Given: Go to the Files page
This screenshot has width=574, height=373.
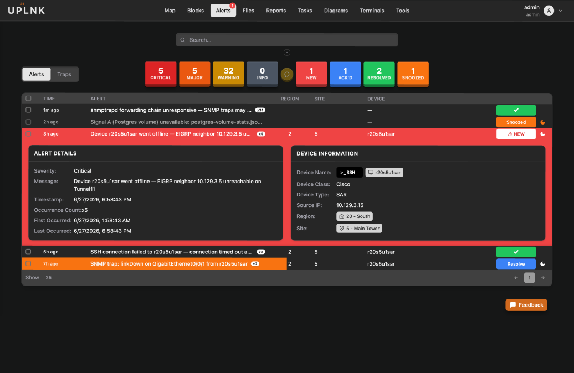Looking at the screenshot, I should [248, 11].
